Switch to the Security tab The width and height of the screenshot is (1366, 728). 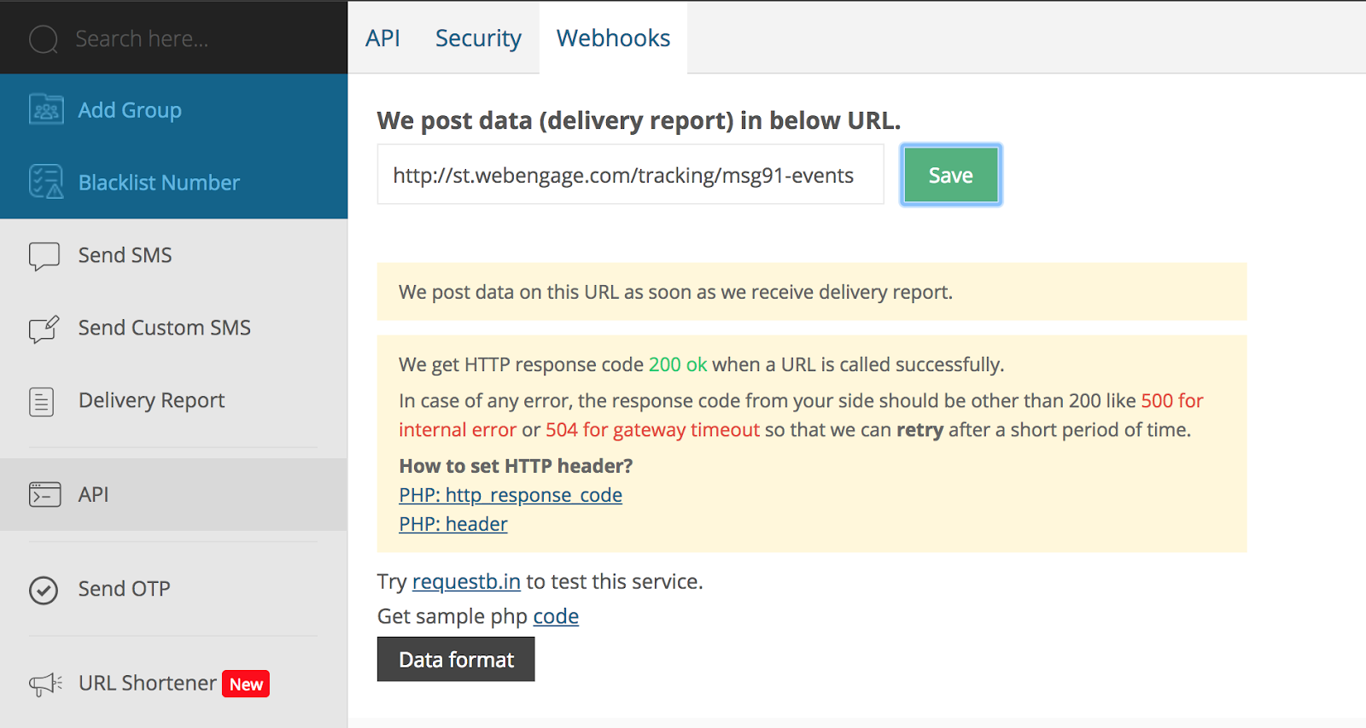pos(478,38)
